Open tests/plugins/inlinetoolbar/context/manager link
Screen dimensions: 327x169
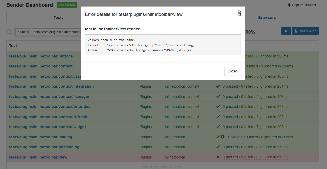tap(49, 97)
